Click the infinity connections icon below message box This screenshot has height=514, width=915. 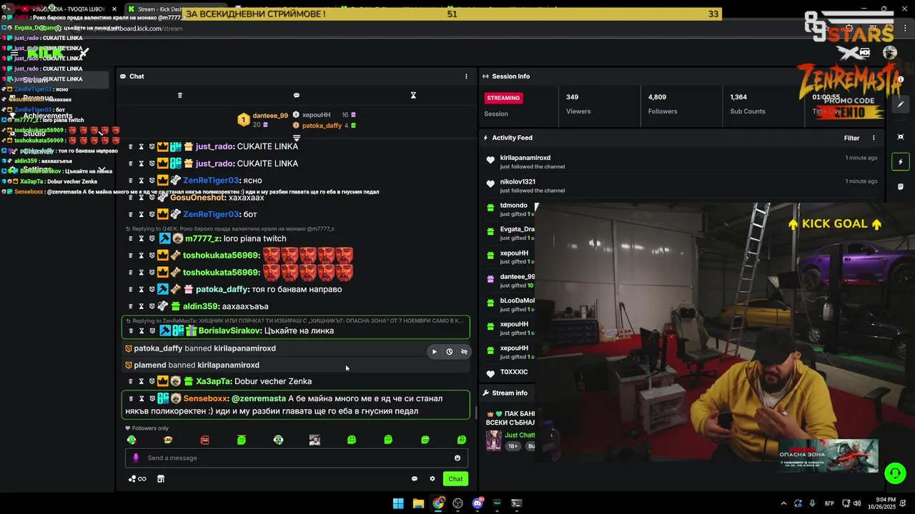click(137, 479)
